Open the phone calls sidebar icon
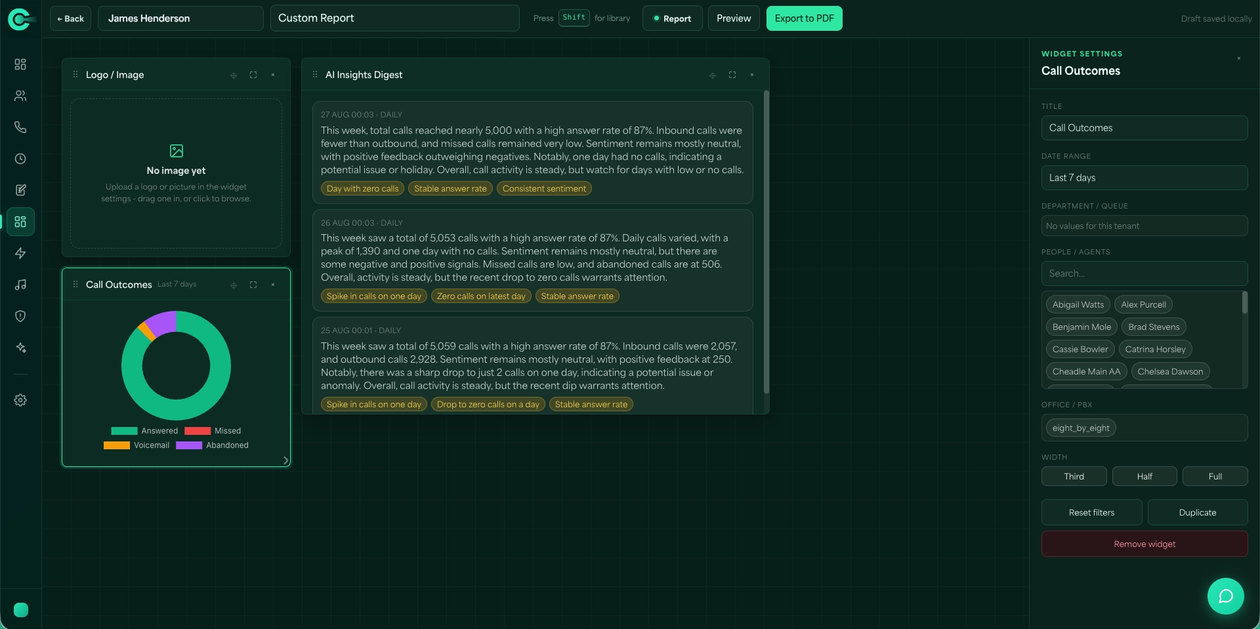Viewport: 1260px width, 629px height. click(20, 127)
